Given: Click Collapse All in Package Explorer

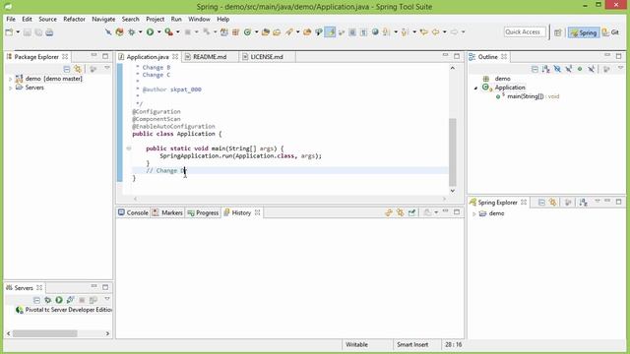Looking at the screenshot, I should click(67, 69).
